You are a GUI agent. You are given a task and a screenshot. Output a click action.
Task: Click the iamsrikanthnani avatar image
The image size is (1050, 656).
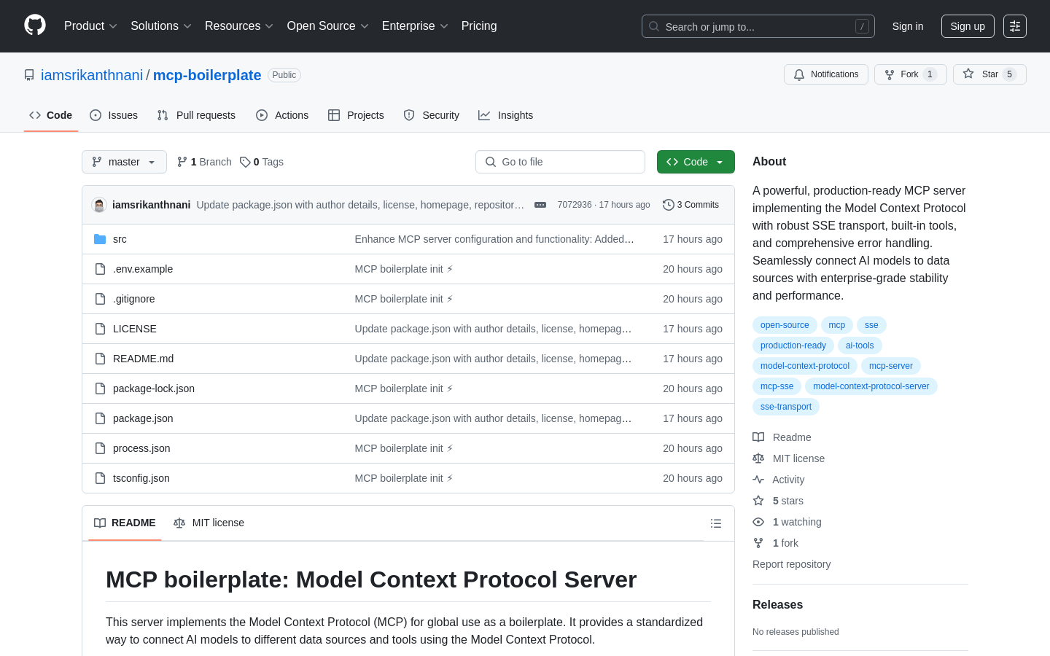pyautogui.click(x=99, y=205)
